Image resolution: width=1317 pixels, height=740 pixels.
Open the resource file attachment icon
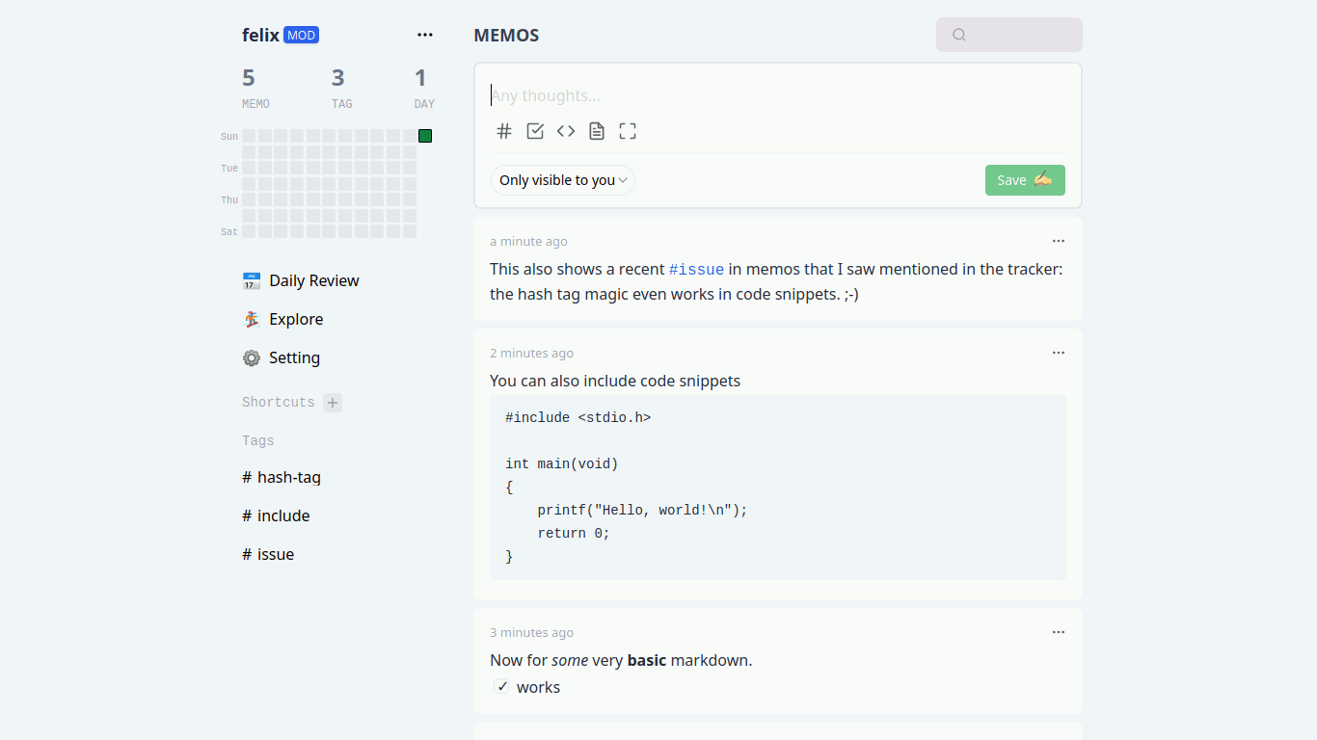(x=597, y=131)
